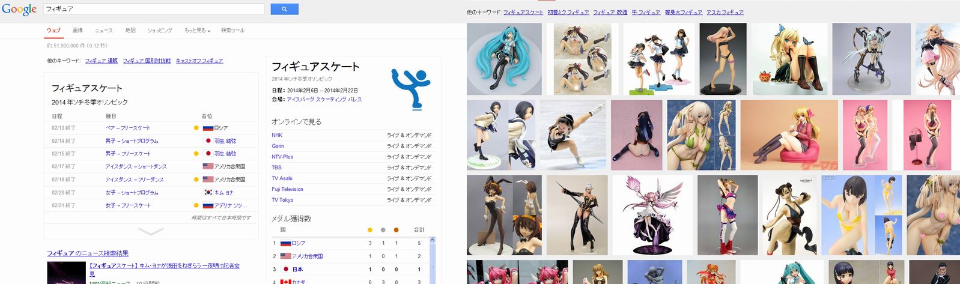960x284 pixels.
Task: Open blonde figure with butterfly ribbon thumbnail
Action: coord(789,59)
